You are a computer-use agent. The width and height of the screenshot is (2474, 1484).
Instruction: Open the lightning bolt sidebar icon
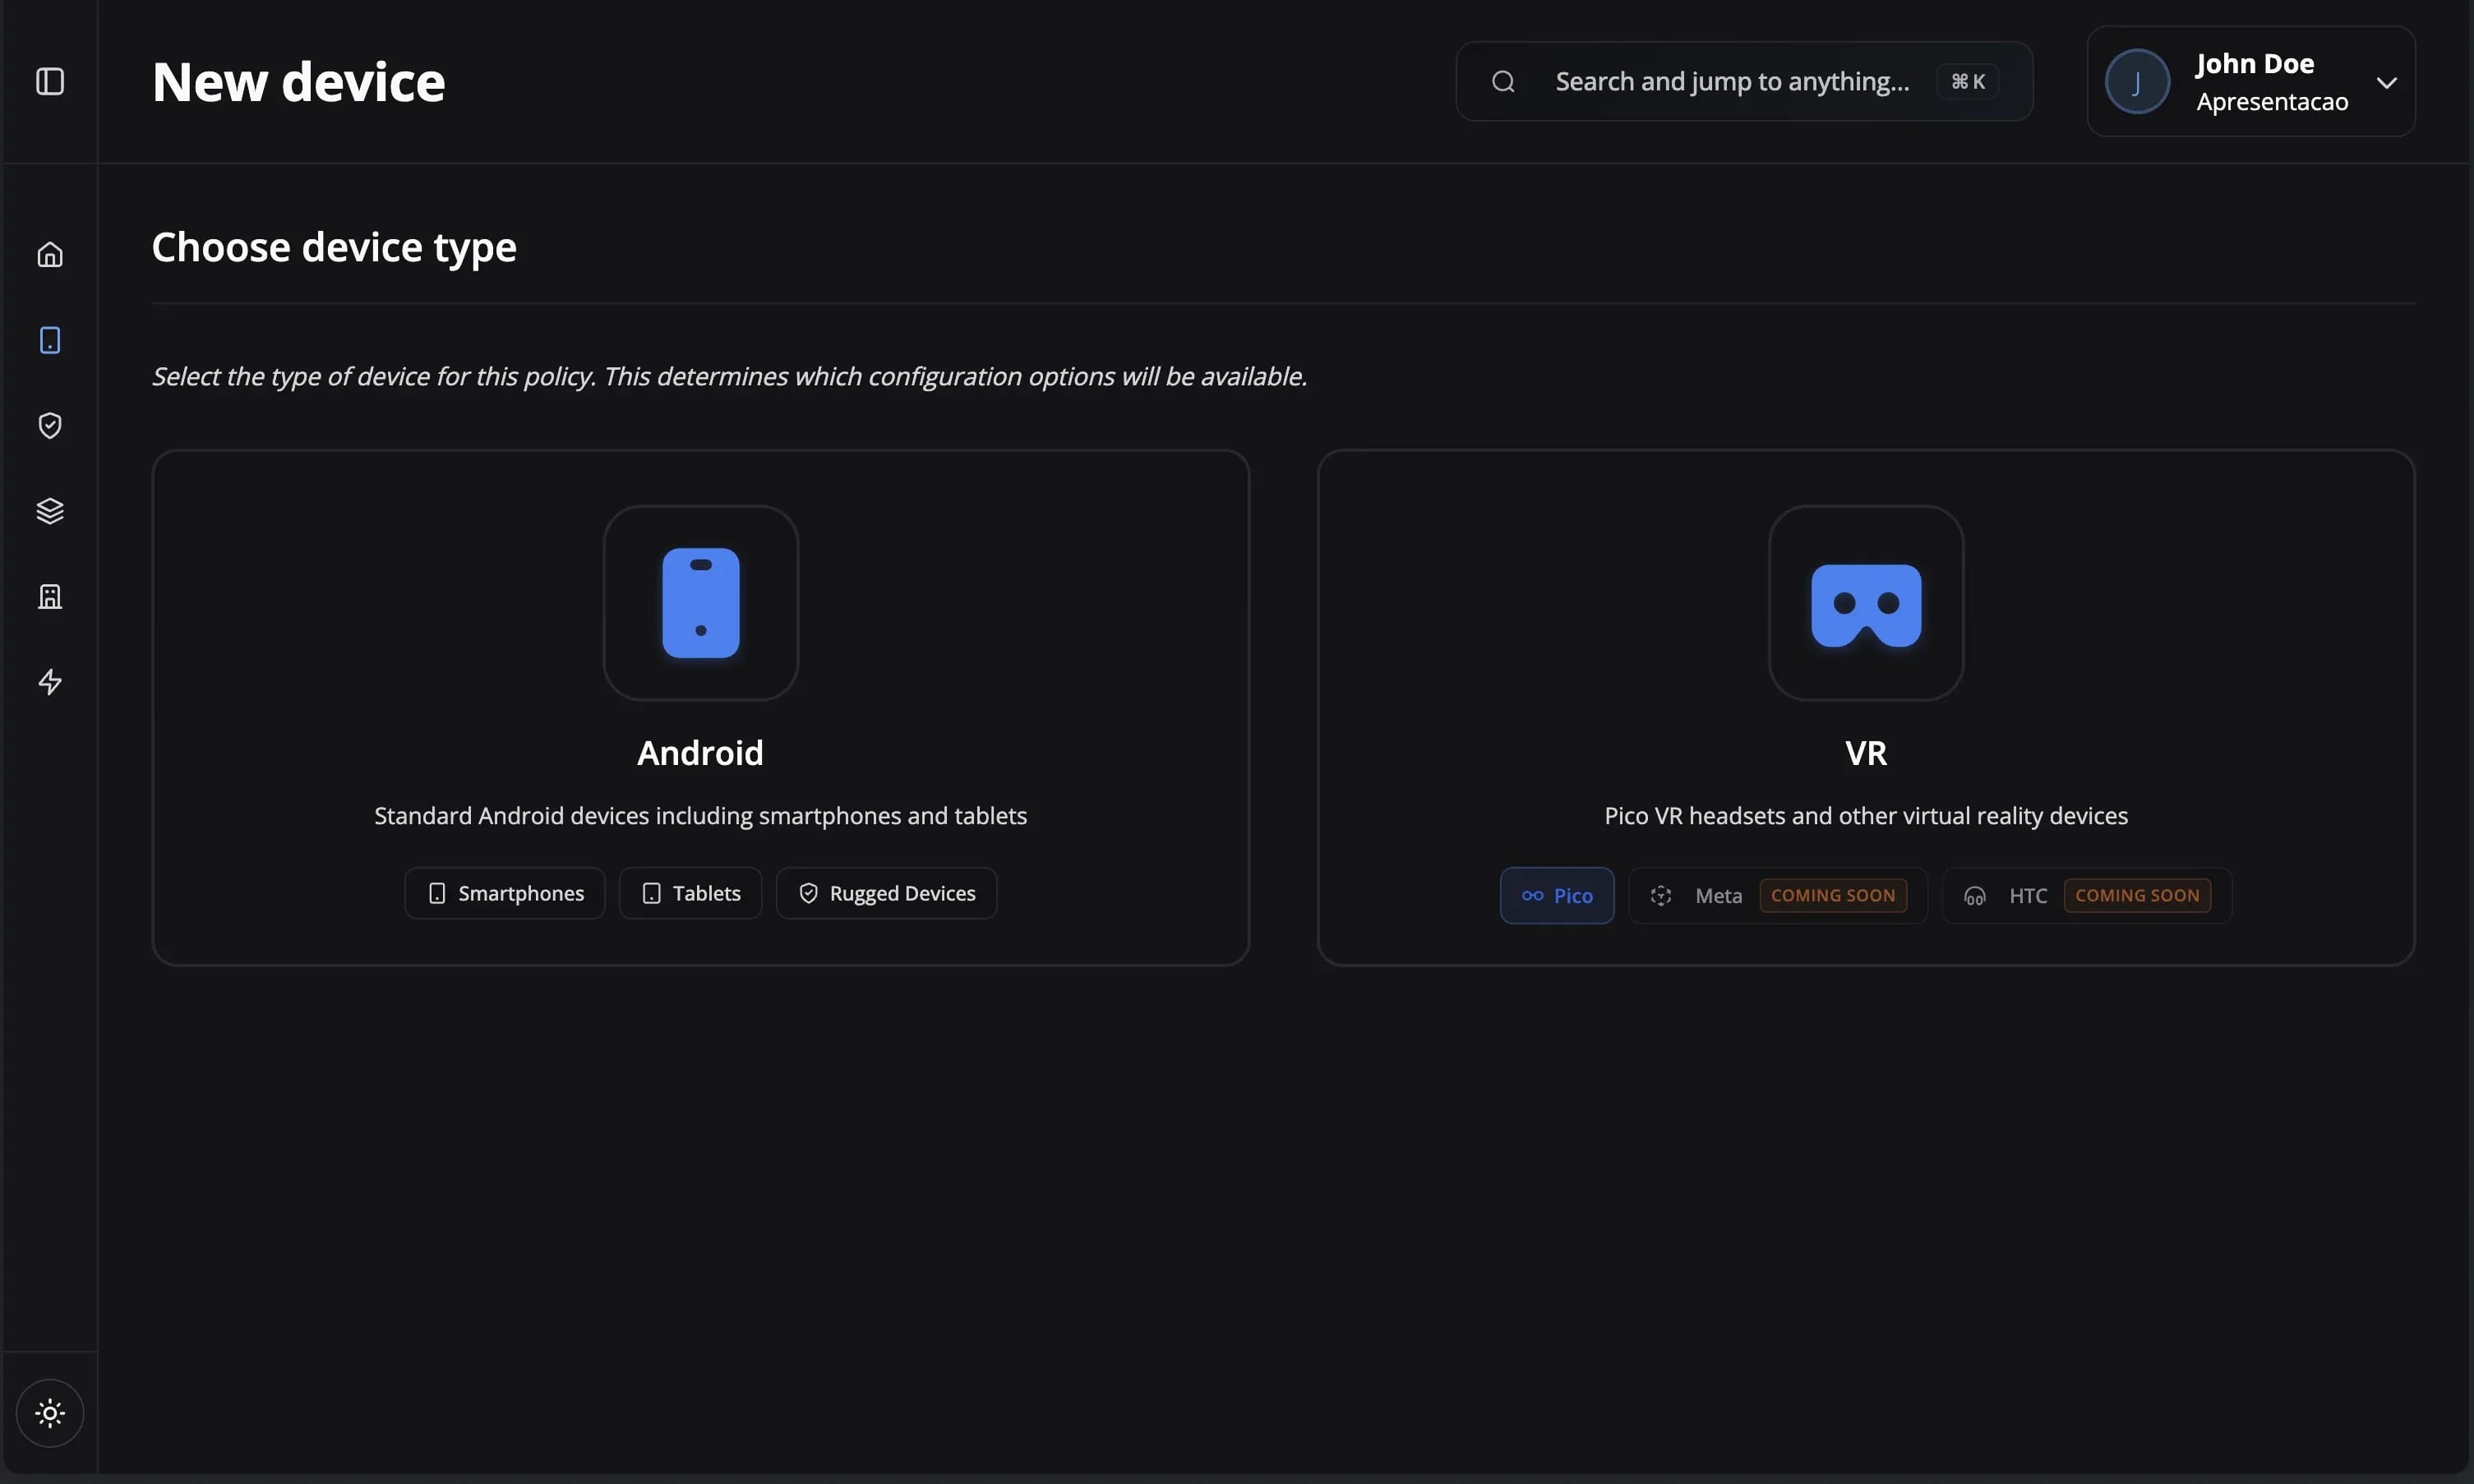50,682
